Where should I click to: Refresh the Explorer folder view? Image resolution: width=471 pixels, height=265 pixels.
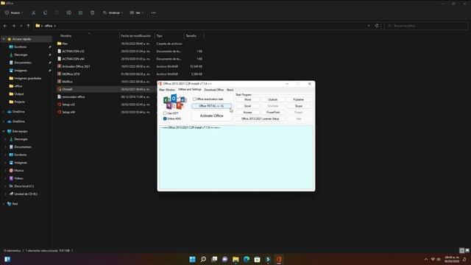pyautogui.click(x=377, y=26)
